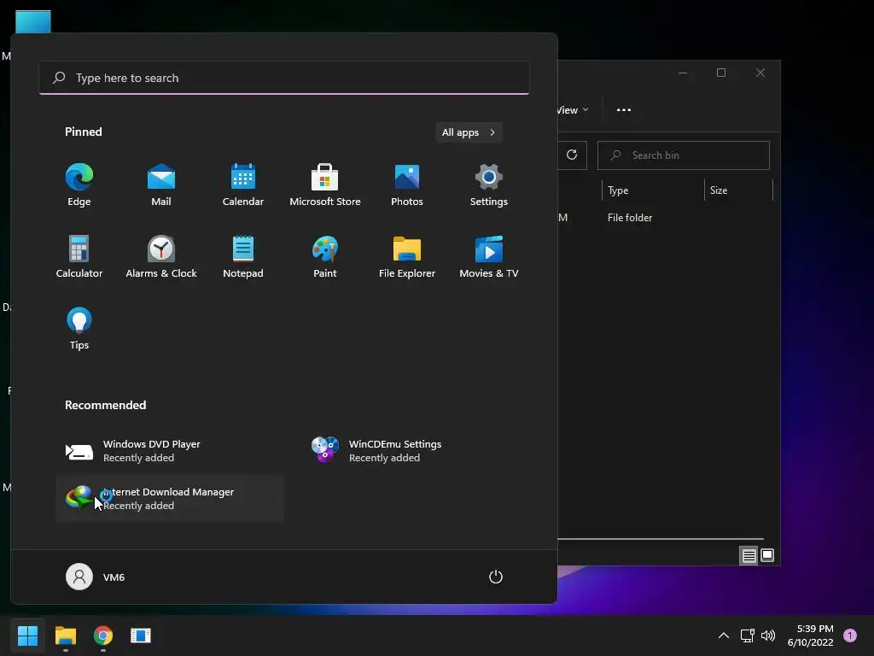This screenshot has width=874, height=656.
Task: Launch the Photos app
Action: tap(407, 185)
